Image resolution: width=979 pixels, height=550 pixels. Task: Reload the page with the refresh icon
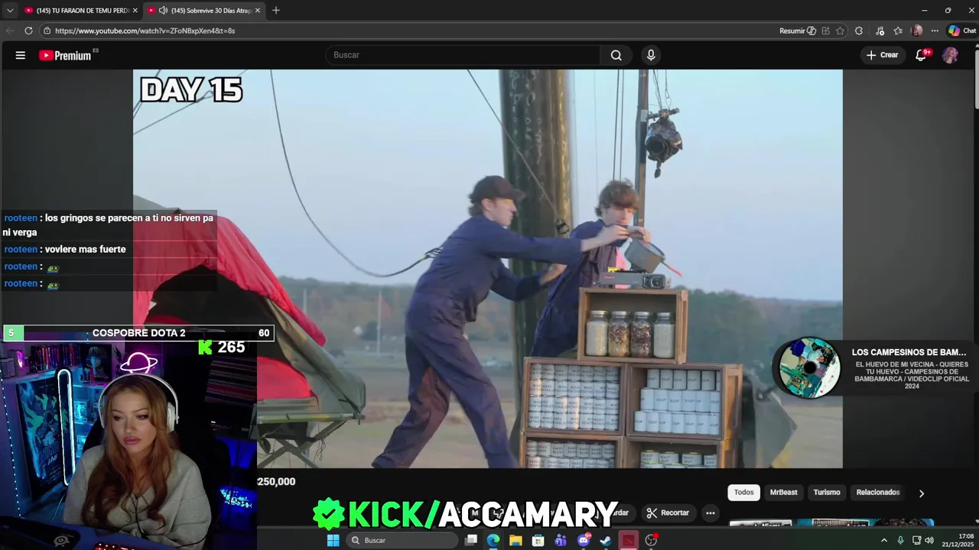[x=28, y=31]
